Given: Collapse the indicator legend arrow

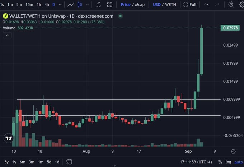Looking at the screenshot, I should pyautogui.click(x=7, y=35).
